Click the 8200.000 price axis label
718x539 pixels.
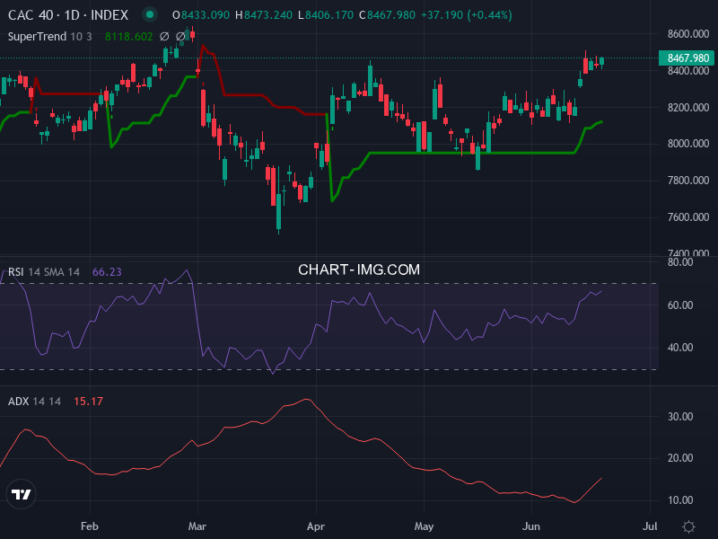[x=688, y=108]
